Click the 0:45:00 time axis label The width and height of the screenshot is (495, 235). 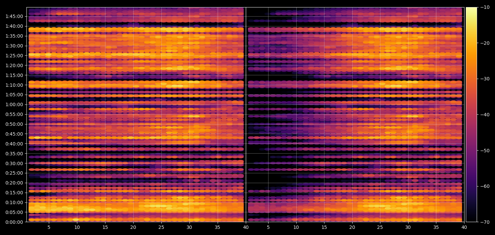coord(14,134)
